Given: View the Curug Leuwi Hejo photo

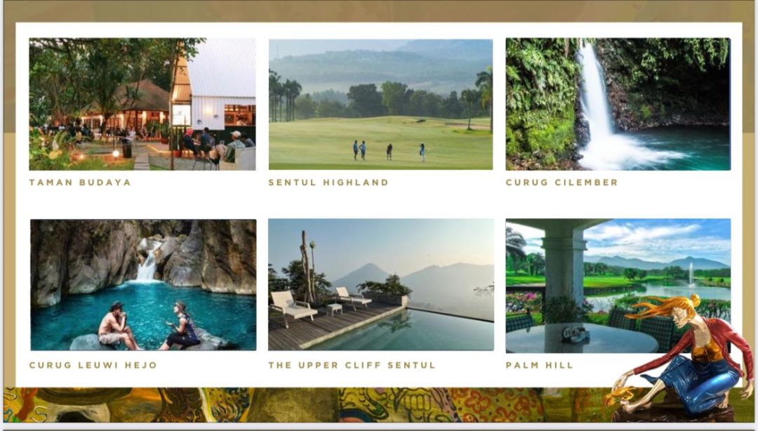Looking at the screenshot, I should (x=143, y=285).
